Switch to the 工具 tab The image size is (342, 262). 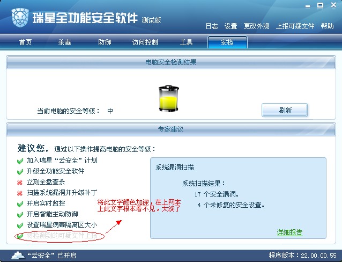point(186,42)
